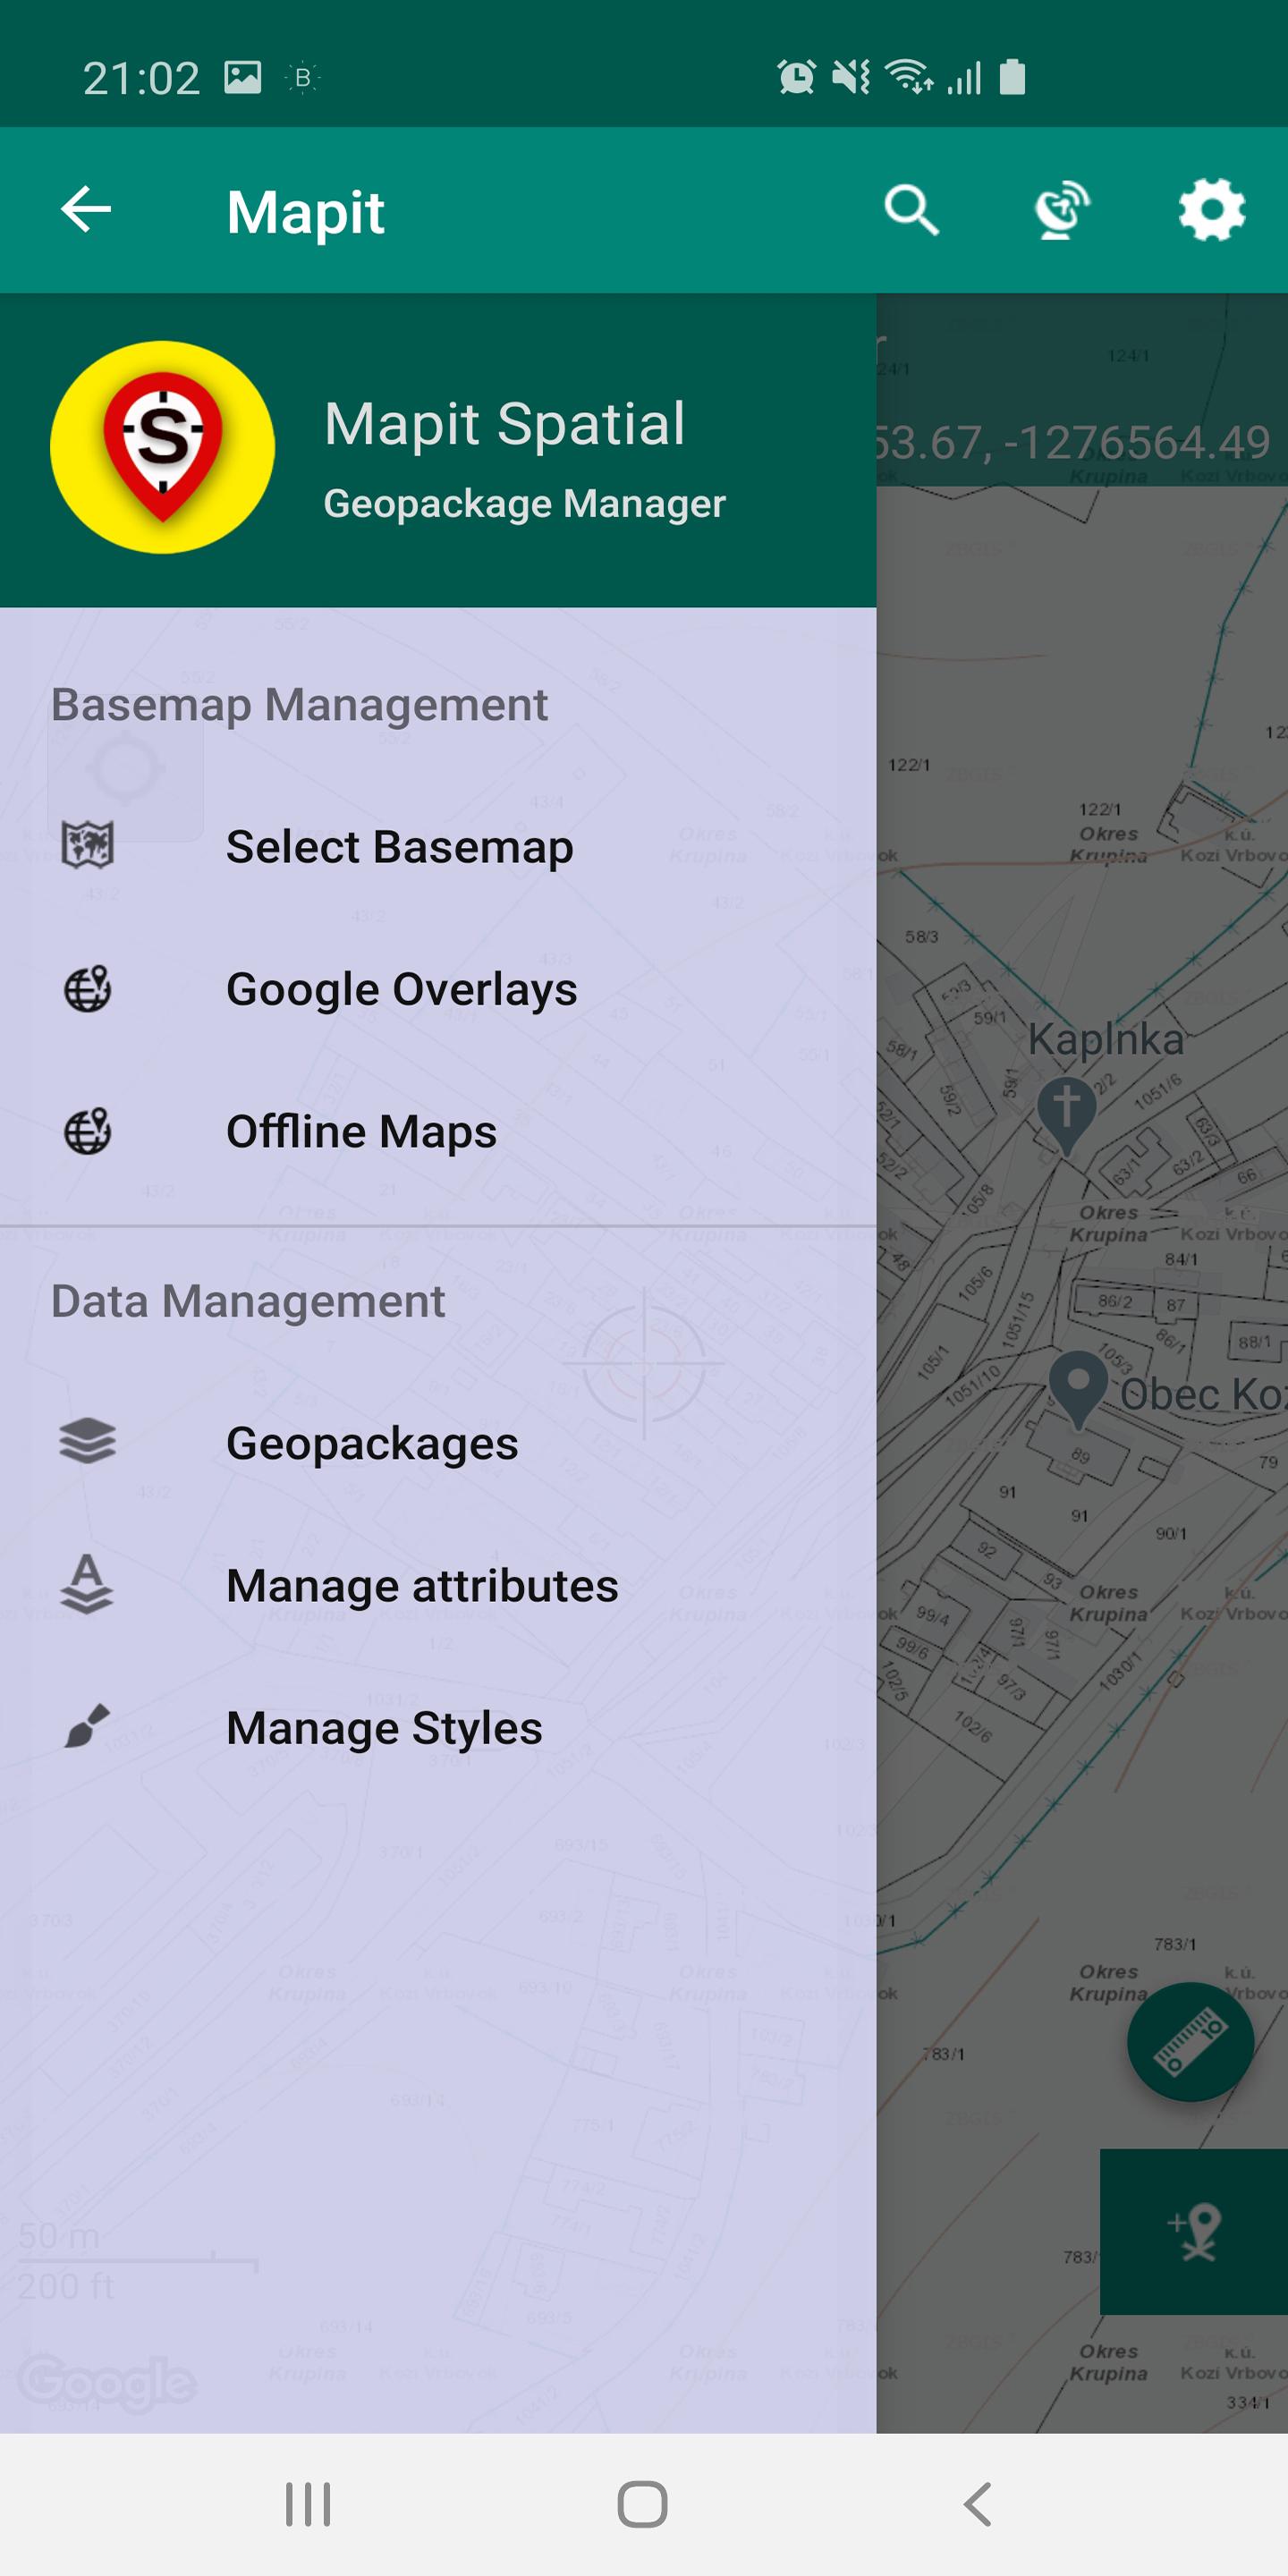Tap the system back chevron
The height and width of the screenshot is (2576, 1288).
tap(978, 2504)
